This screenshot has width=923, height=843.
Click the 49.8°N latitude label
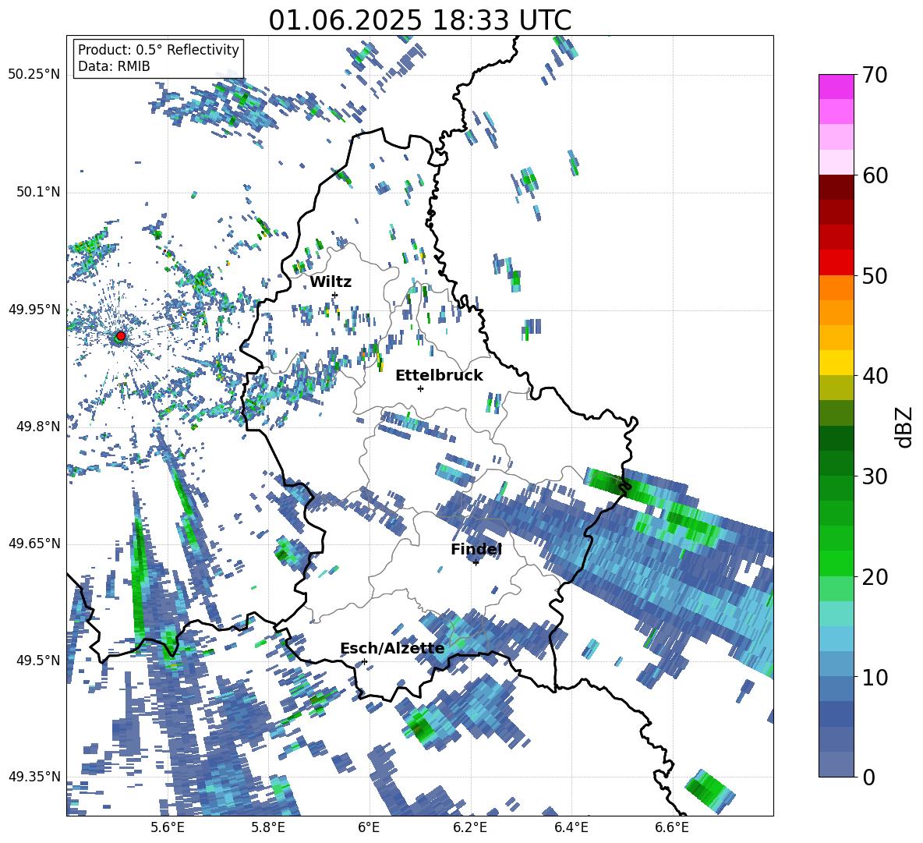[x=38, y=427]
